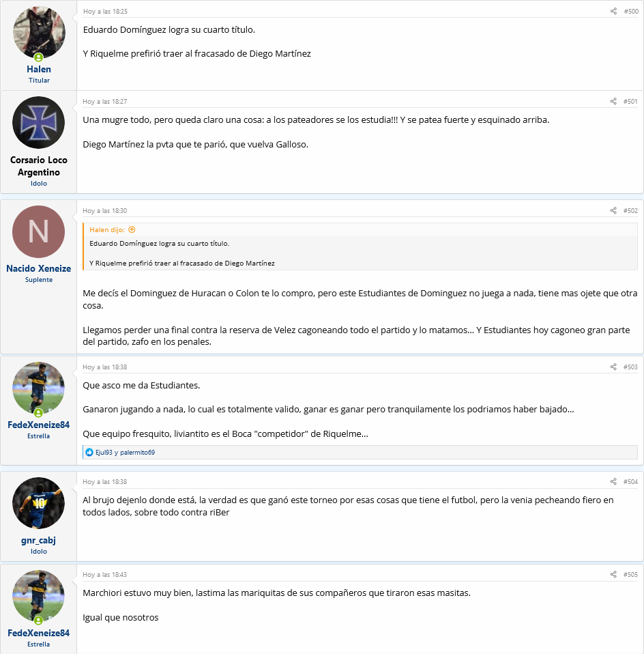Jump to quoted Halen post arrow icon
The width and height of the screenshot is (644, 654).
[x=132, y=230]
